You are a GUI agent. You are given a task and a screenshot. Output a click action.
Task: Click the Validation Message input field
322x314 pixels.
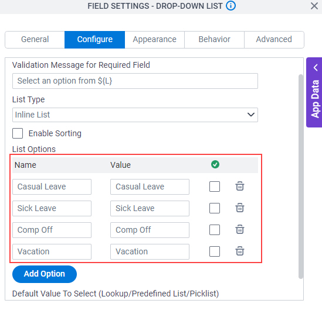point(135,81)
